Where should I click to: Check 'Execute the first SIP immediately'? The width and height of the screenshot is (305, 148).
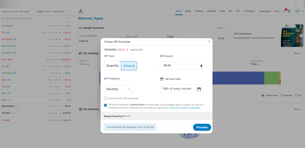click(x=106, y=98)
